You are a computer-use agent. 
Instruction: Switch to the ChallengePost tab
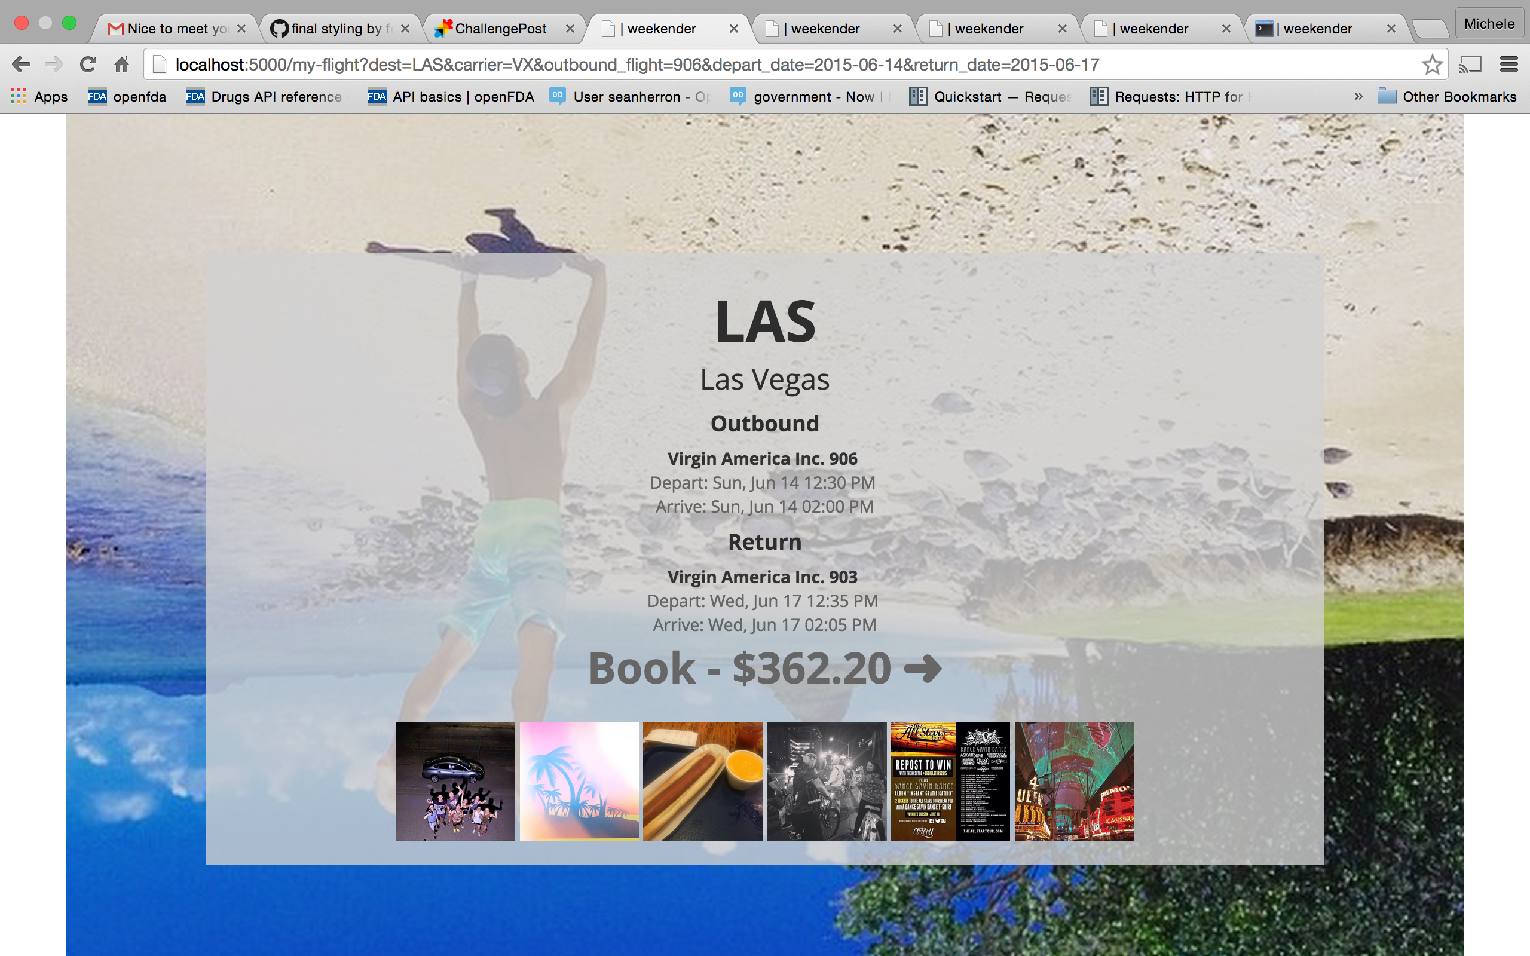[x=500, y=29]
